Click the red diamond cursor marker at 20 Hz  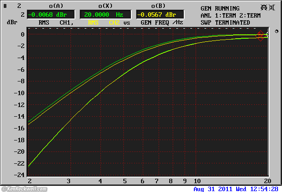coord(260,36)
